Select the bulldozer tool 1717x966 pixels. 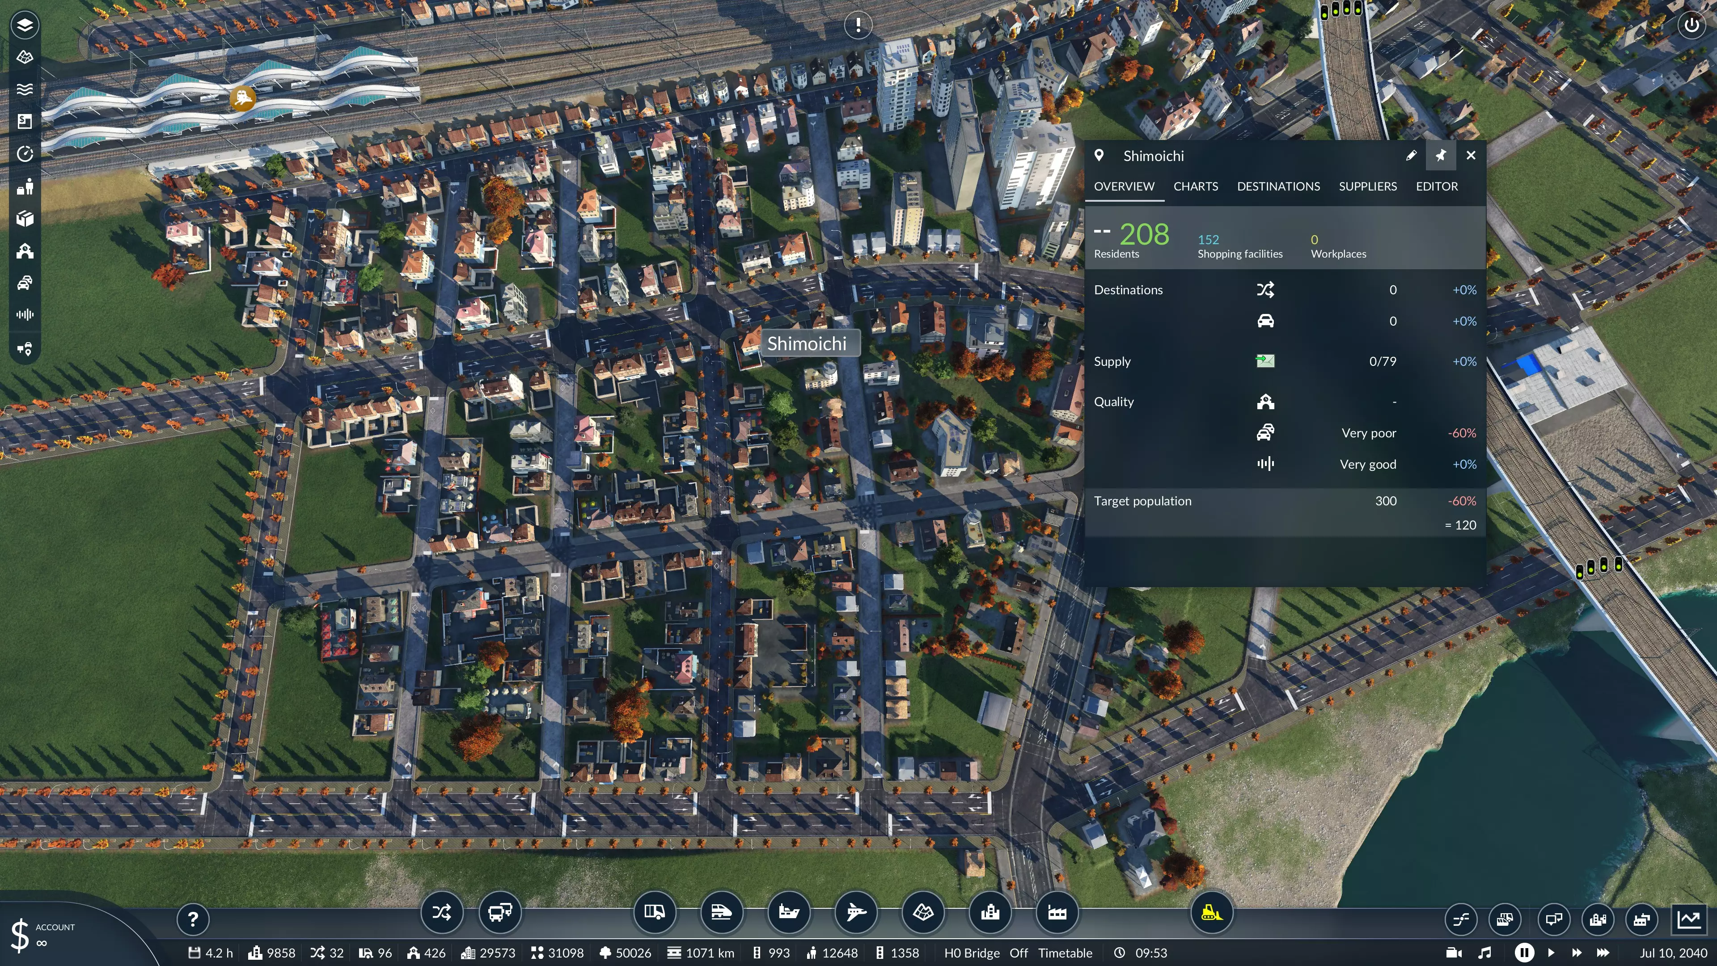(x=1211, y=913)
